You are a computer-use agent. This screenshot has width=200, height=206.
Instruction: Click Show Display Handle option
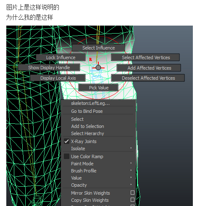tap(49, 68)
